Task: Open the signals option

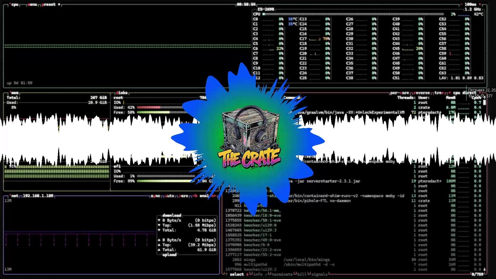Action: coord(319,274)
